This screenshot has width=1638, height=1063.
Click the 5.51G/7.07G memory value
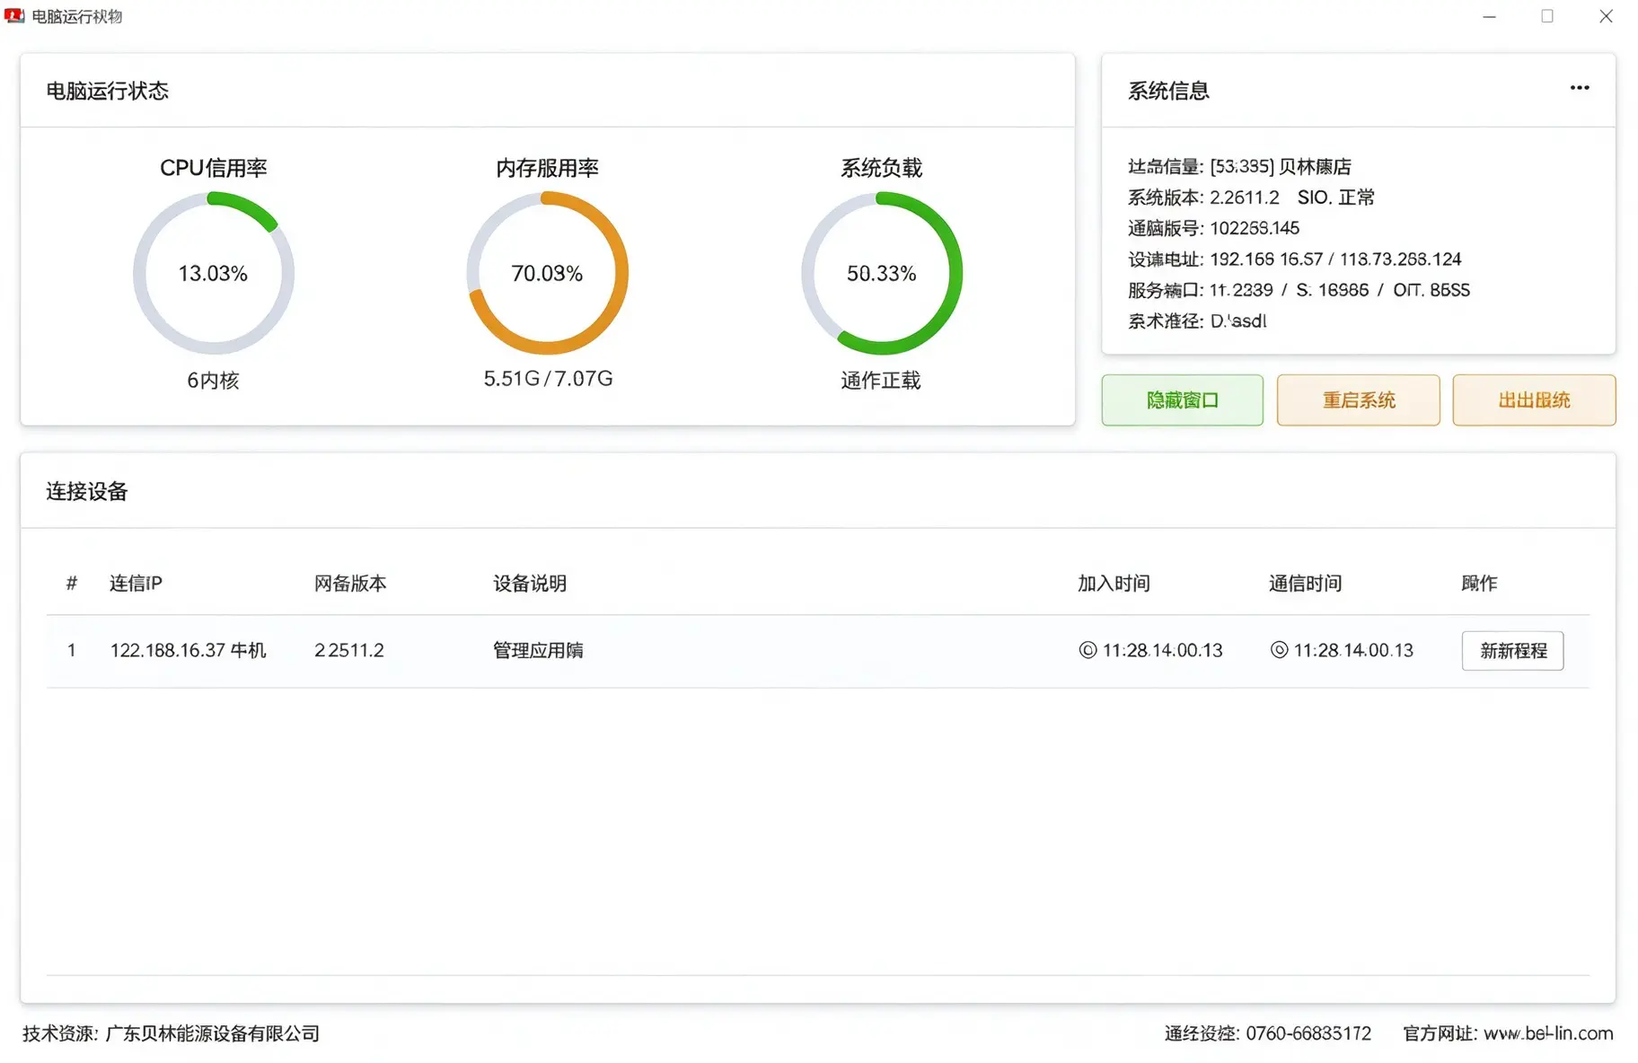point(548,379)
